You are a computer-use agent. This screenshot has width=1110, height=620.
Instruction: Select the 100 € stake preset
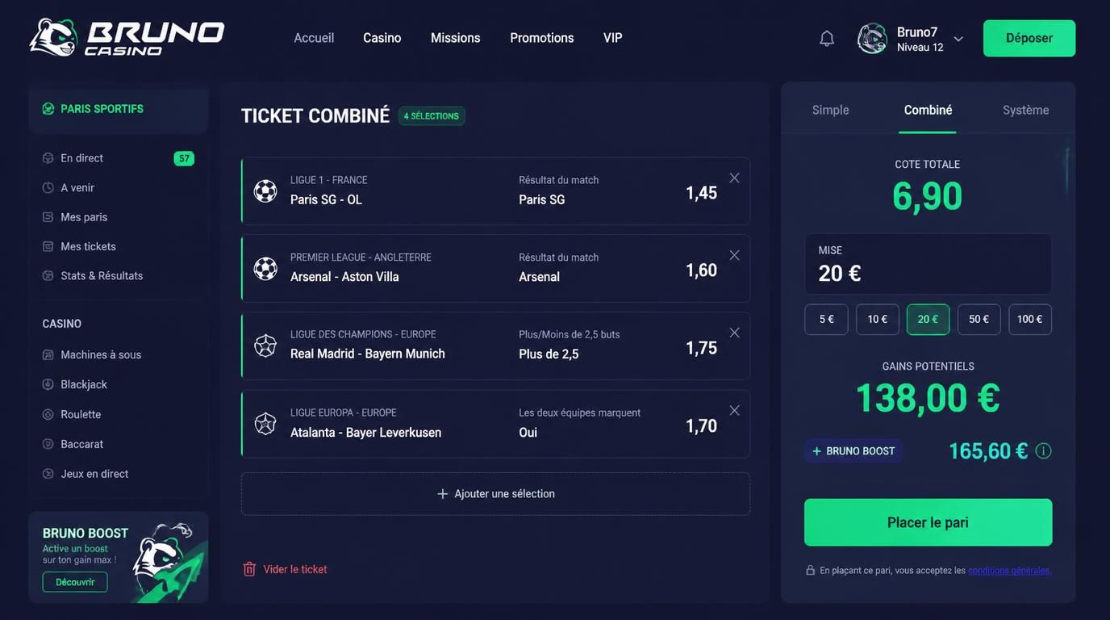[x=1030, y=320]
